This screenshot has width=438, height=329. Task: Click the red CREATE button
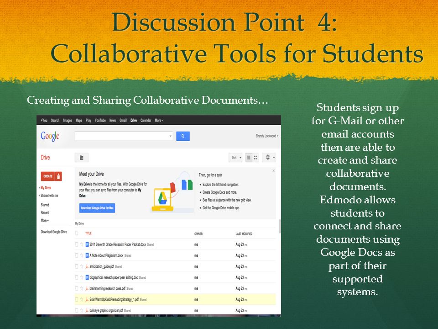[x=48, y=176]
